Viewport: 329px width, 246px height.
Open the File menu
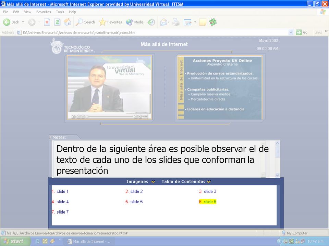5,12
